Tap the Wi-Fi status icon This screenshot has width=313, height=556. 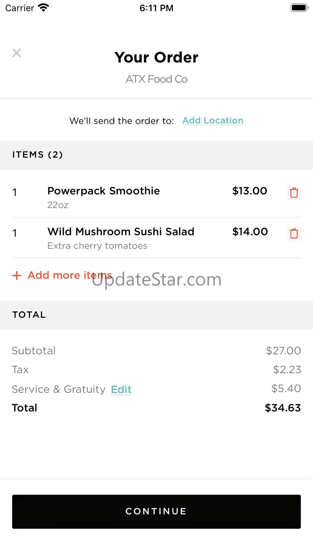pyautogui.click(x=43, y=8)
